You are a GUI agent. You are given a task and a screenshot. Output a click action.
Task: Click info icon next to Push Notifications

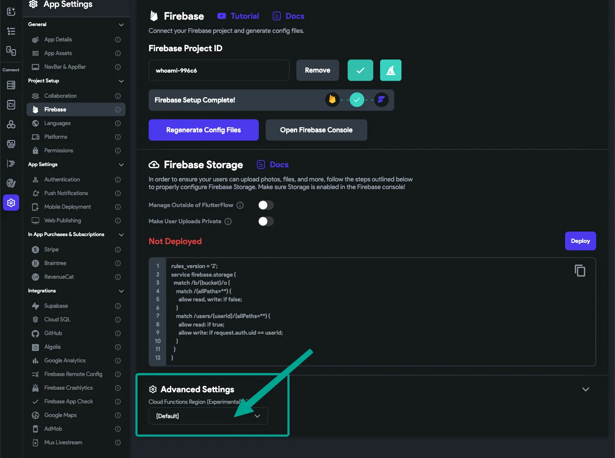(118, 193)
